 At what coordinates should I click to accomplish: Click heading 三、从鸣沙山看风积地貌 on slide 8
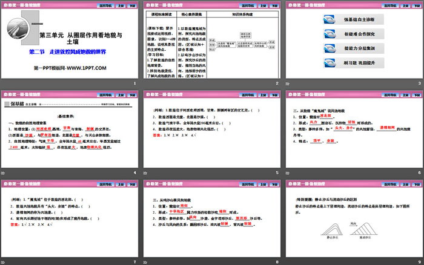point(171,200)
